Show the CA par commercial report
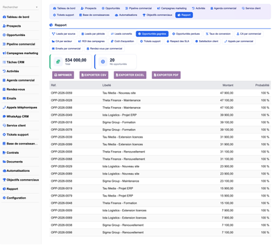The height and width of the screenshot is (248, 278). click(249, 34)
